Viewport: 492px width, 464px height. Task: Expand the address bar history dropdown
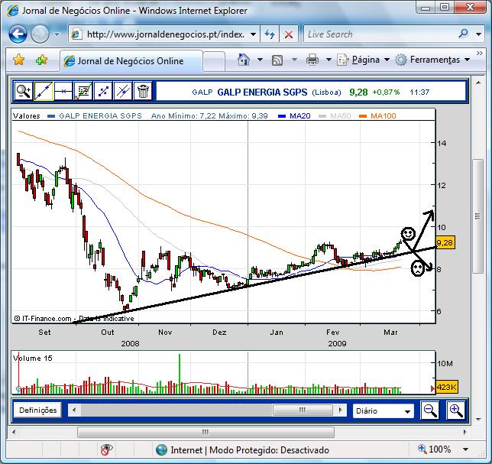click(253, 34)
